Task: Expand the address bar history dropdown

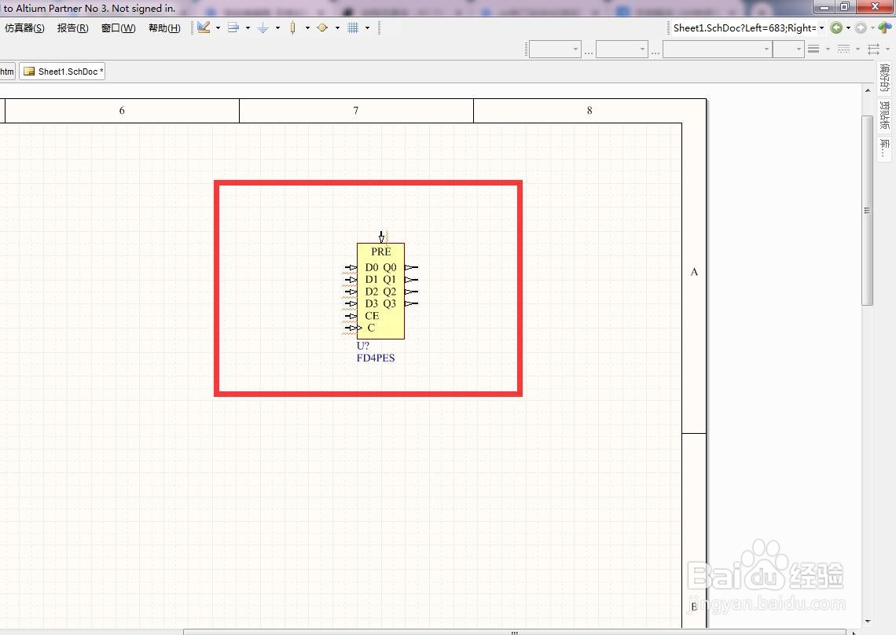Action: [x=821, y=28]
